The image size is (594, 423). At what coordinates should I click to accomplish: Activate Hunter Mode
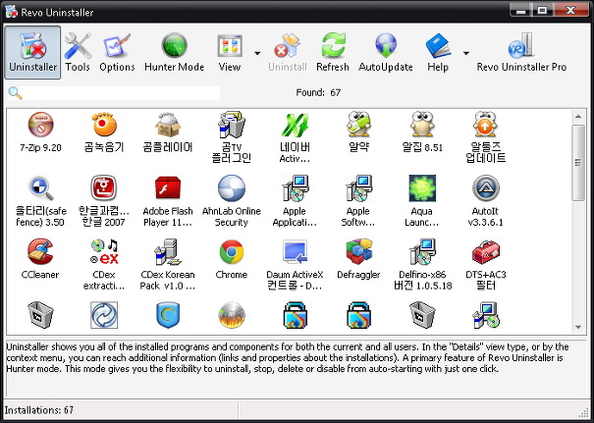[174, 52]
